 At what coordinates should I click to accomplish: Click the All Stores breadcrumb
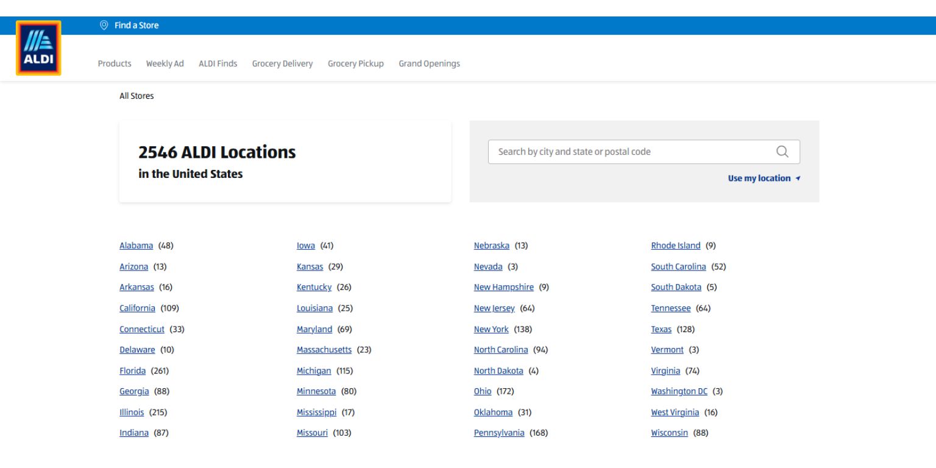coord(136,96)
